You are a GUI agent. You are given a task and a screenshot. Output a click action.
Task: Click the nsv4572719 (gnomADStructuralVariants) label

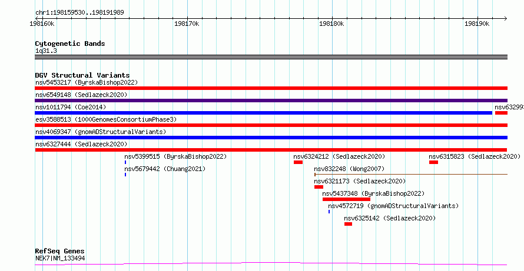click(393, 206)
